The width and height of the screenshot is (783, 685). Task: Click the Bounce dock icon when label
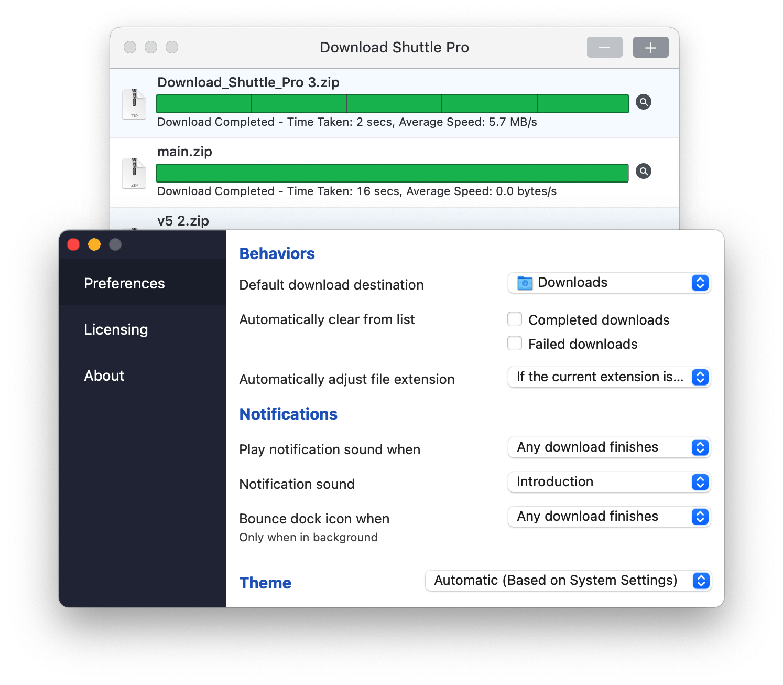(x=314, y=519)
